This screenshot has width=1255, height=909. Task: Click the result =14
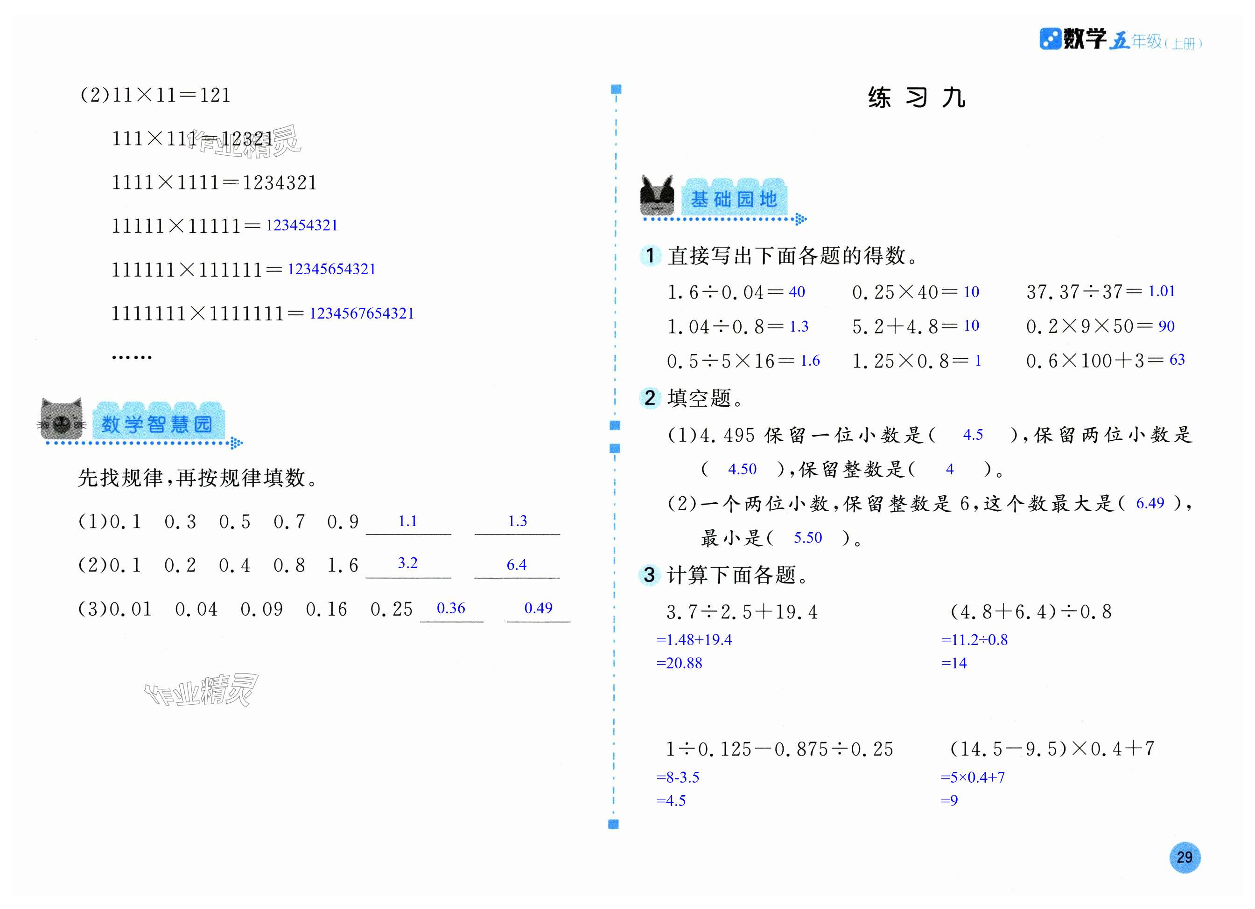(954, 663)
